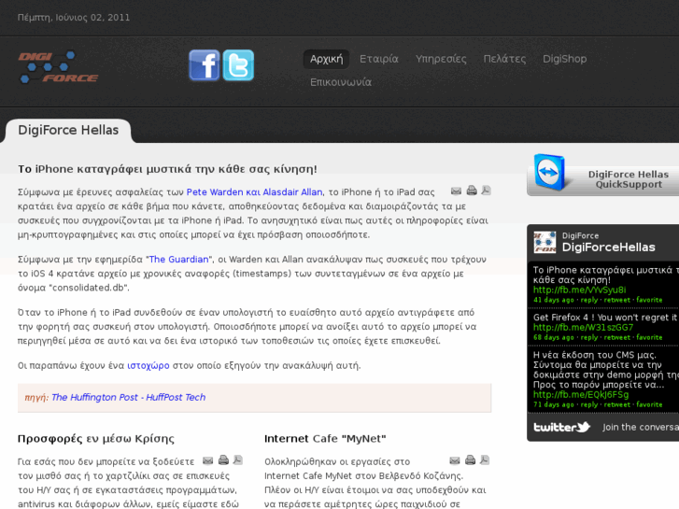Image resolution: width=679 pixels, height=509 pixels.
Task: Print the Προσφορές εν μέσω Κρίσης article
Action: pyautogui.click(x=223, y=460)
